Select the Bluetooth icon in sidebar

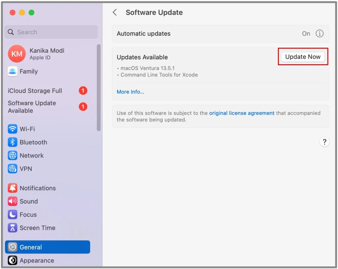pyautogui.click(x=13, y=142)
